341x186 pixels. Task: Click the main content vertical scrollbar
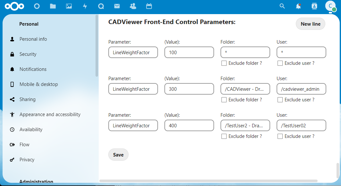point(337,171)
